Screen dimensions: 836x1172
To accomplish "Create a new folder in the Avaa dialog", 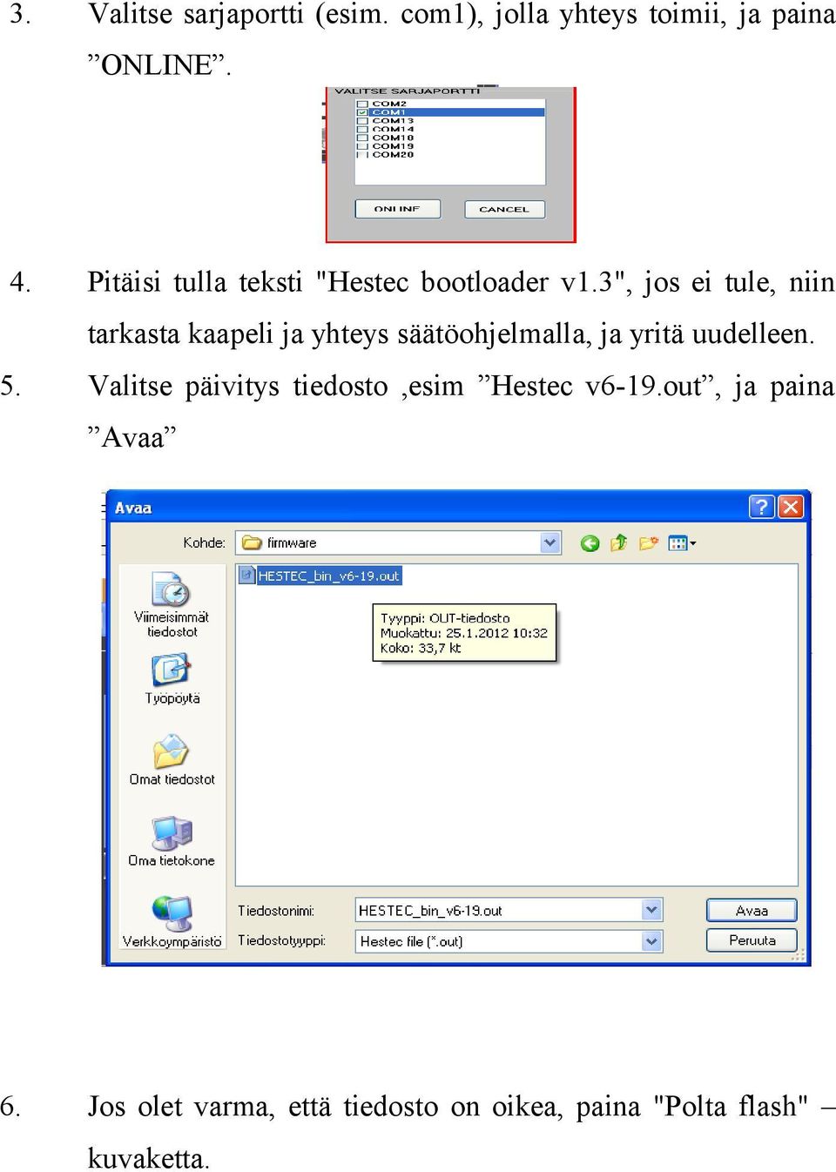I will (648, 543).
